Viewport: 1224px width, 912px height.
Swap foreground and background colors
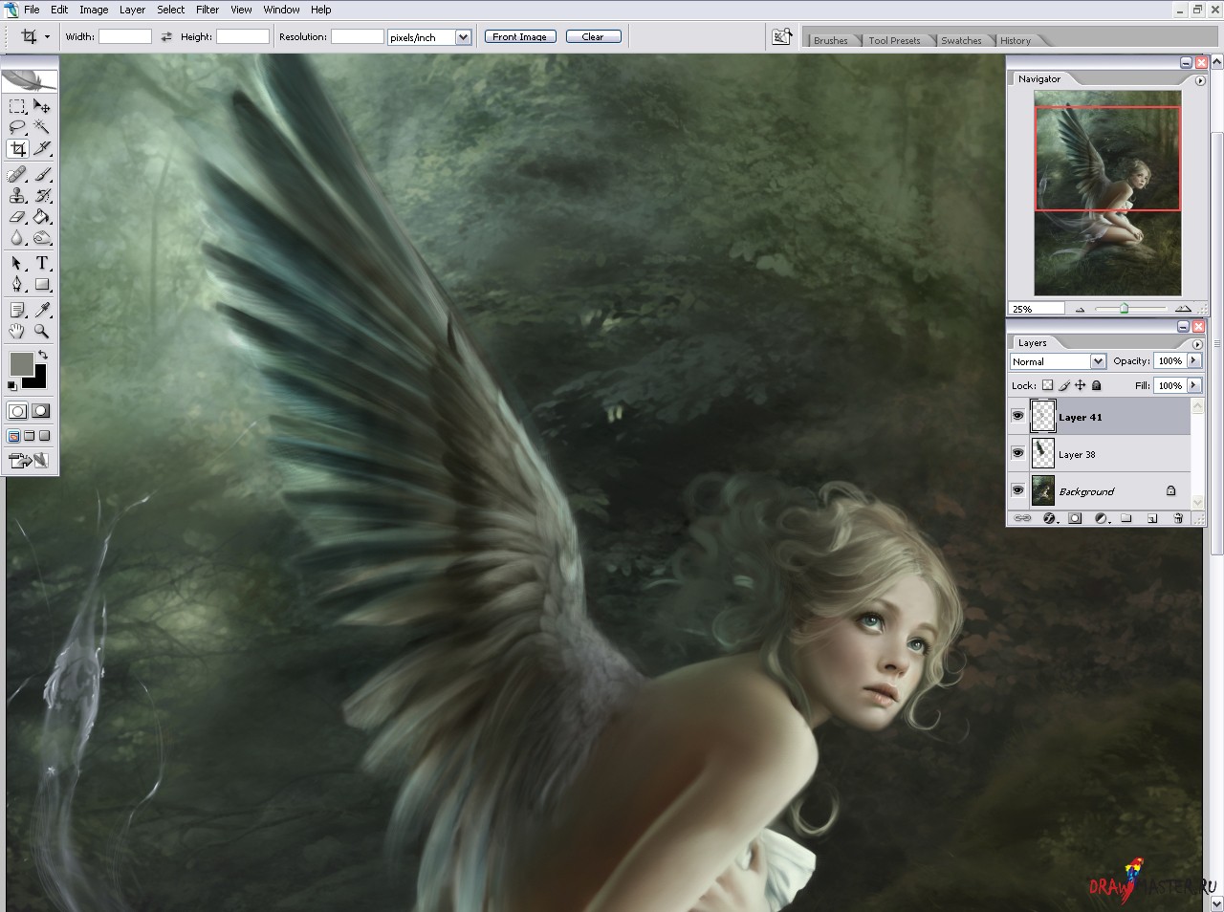43,355
